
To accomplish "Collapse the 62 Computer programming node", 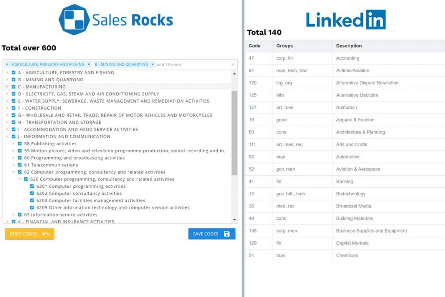I will [13, 172].
